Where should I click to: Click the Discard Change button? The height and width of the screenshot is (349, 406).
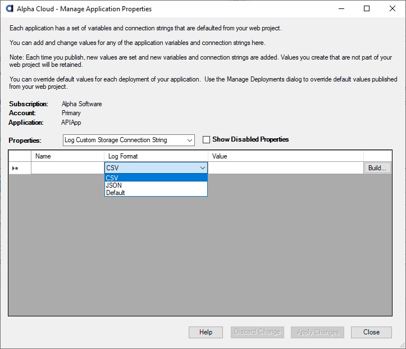tap(257, 332)
